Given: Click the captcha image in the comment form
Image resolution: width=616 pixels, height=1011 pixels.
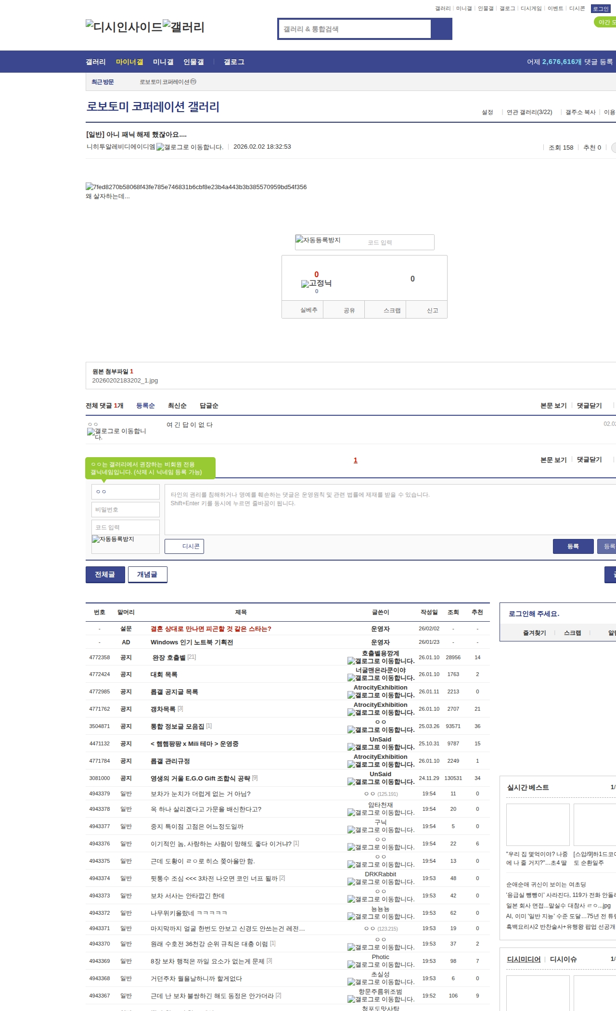Looking at the screenshot, I should coord(113,539).
